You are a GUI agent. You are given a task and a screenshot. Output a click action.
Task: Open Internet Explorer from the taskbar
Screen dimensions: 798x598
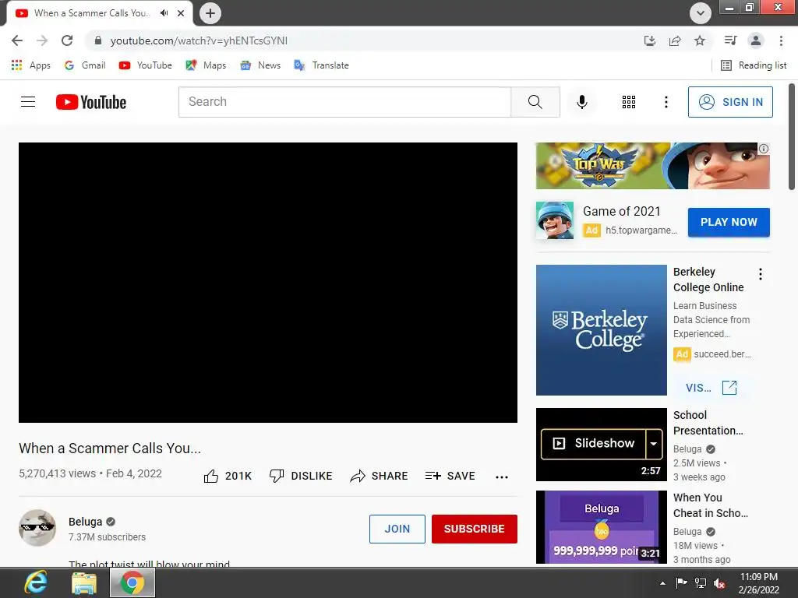(36, 582)
